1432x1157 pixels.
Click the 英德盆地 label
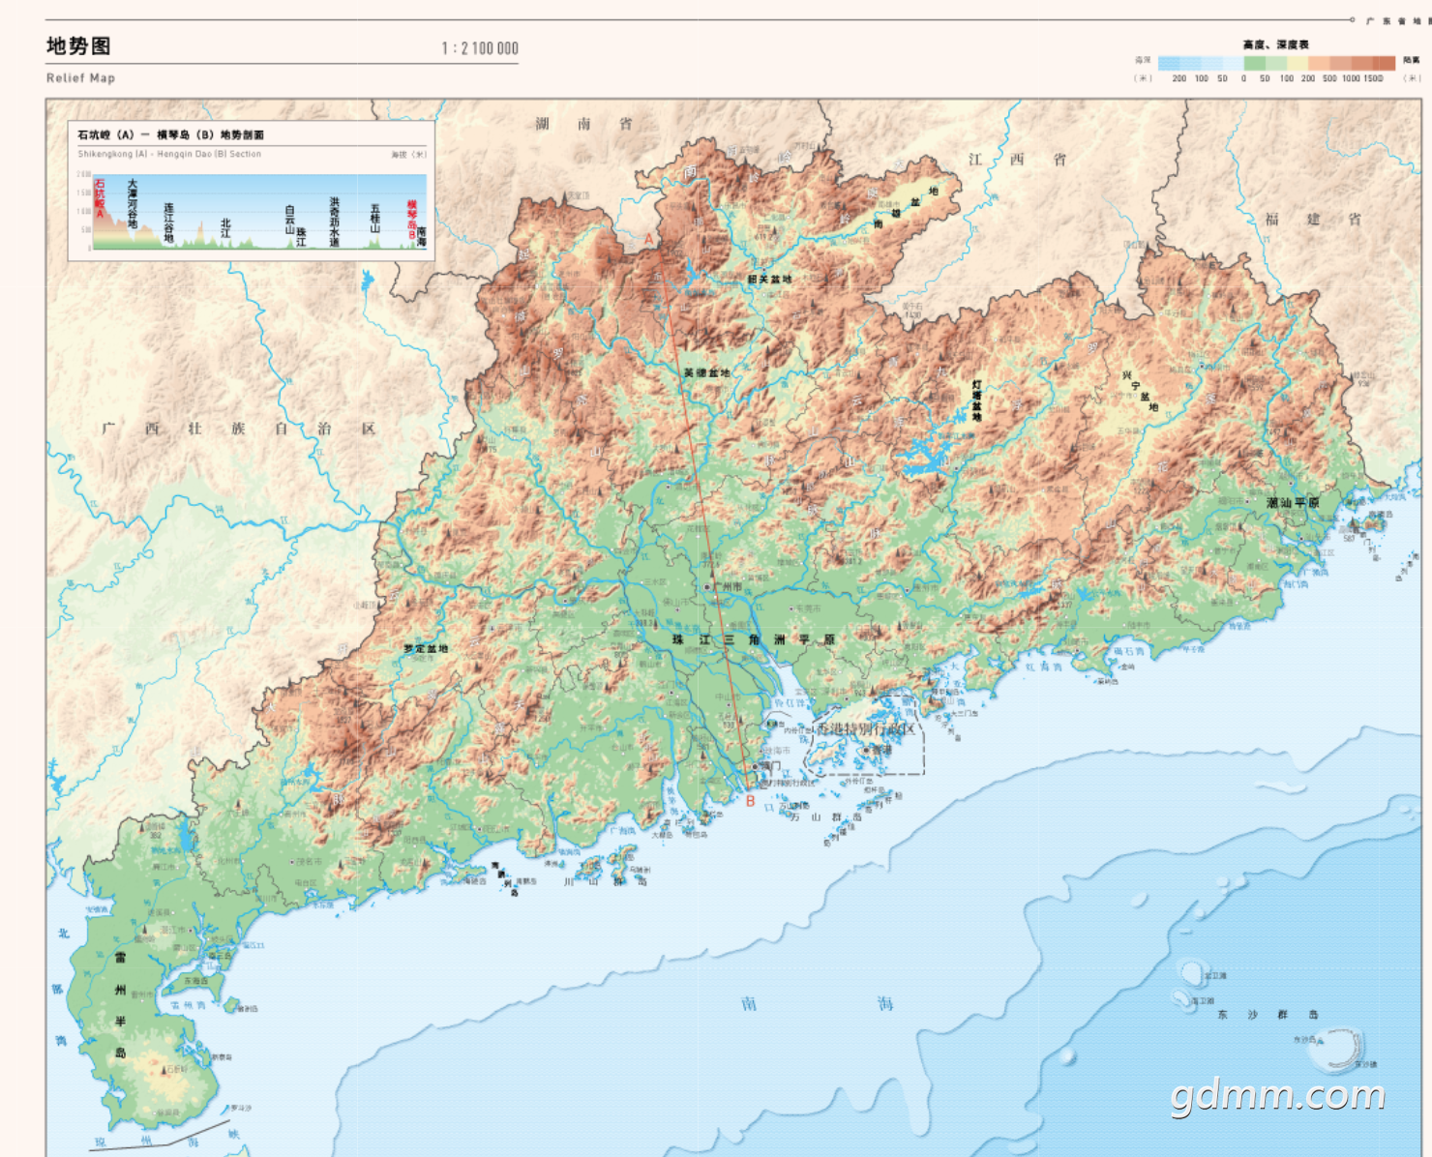point(706,372)
